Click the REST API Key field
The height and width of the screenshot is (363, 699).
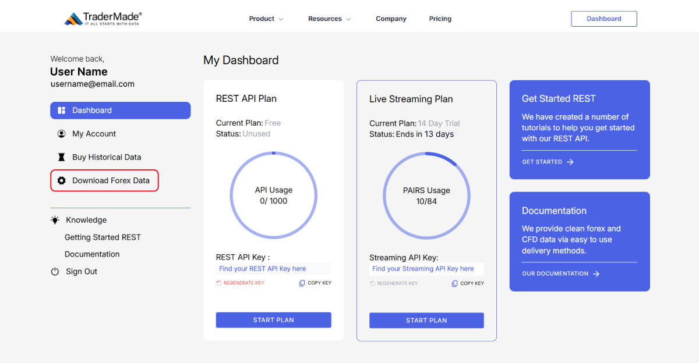274,269
